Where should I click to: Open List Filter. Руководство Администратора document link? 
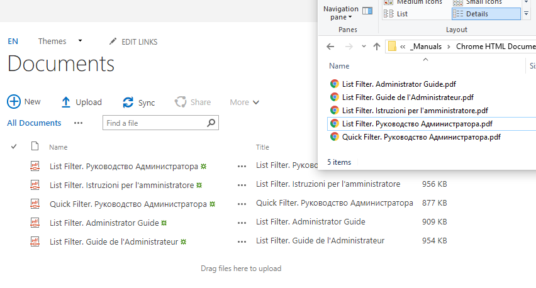click(124, 167)
